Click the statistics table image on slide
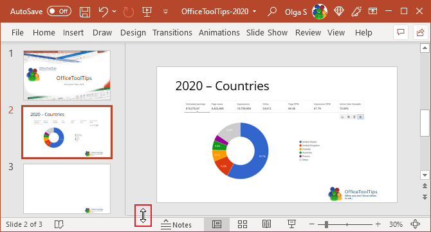431x232 pixels. tap(274, 107)
